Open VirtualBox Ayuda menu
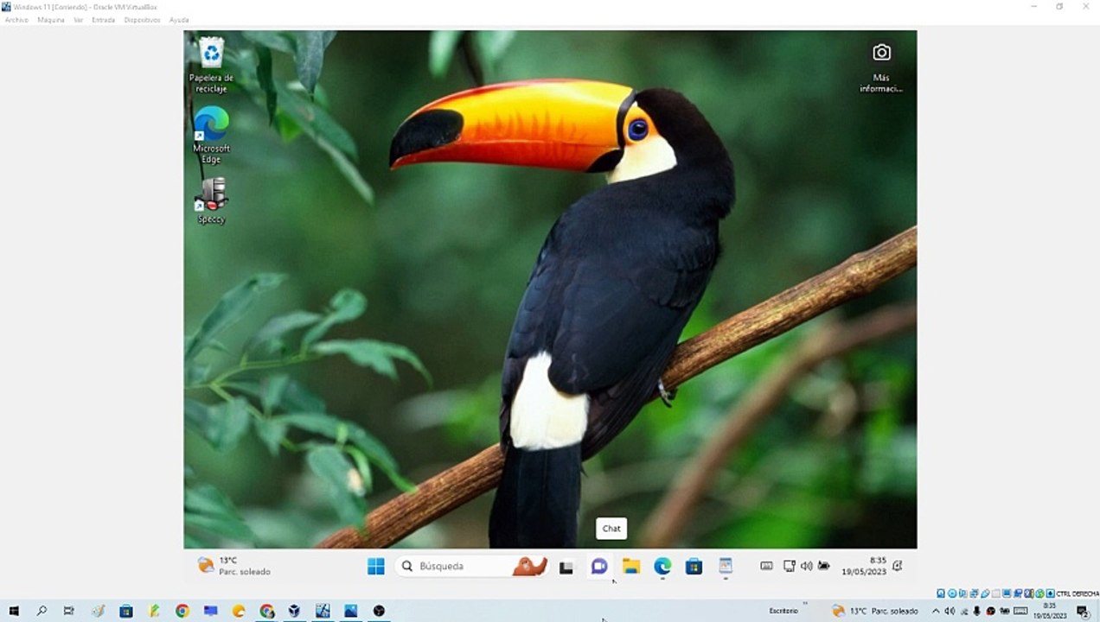 click(179, 20)
